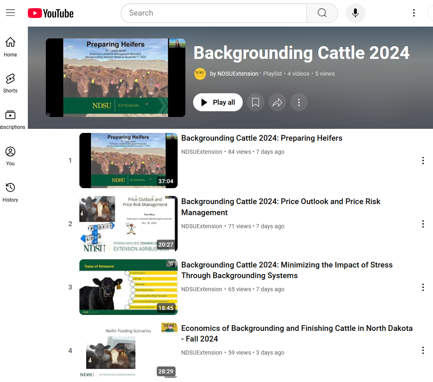Open watch History
433x382 pixels.
[10, 192]
